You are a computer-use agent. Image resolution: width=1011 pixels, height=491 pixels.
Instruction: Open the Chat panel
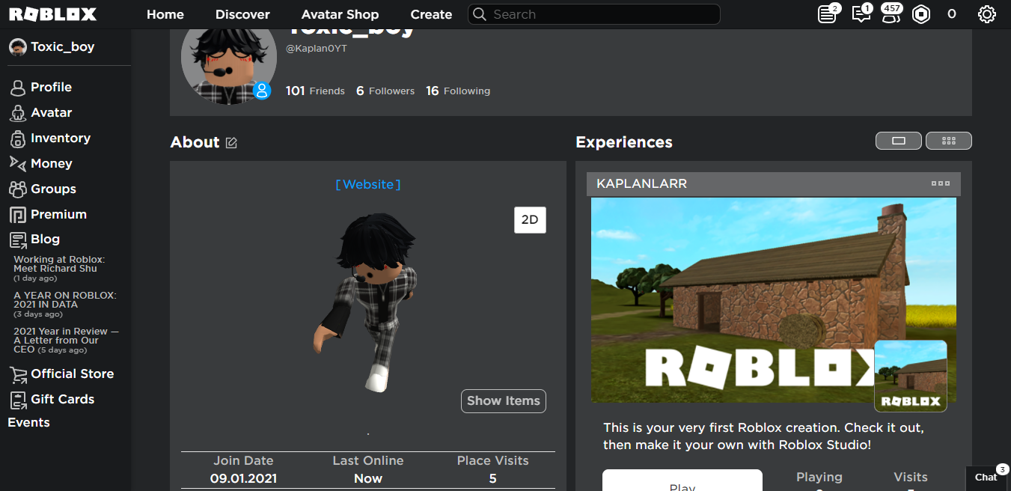point(988,478)
